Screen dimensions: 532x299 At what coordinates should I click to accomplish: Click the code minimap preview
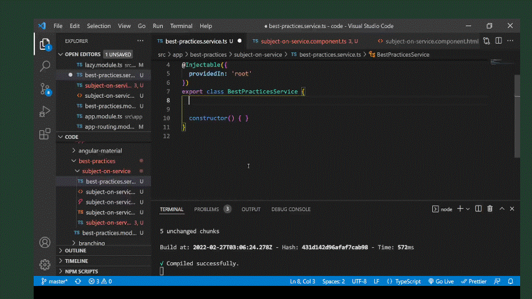(501, 62)
